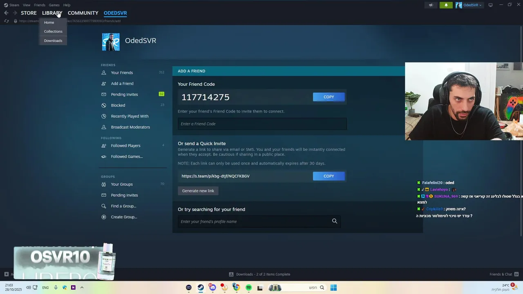Open Spotify in the taskbar
The image size is (523, 294).
(x=248, y=287)
